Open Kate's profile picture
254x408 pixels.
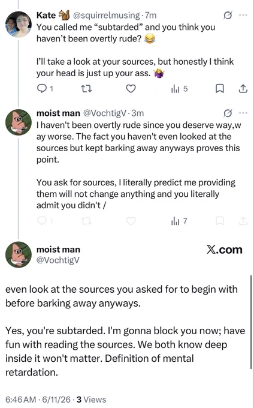(x=19, y=25)
